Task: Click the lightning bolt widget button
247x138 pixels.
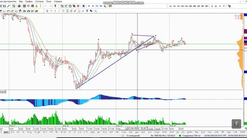Action: [x=236, y=124]
